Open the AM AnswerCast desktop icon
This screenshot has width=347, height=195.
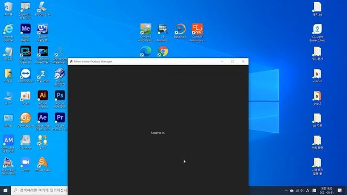point(9,143)
